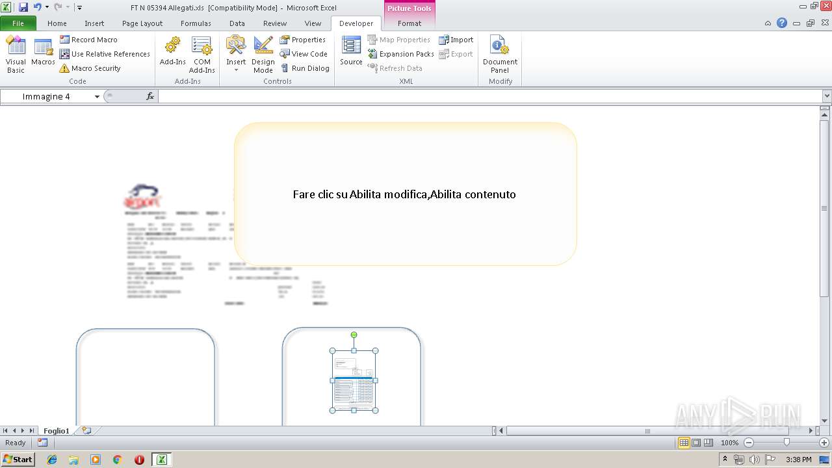Click the vertical scrollbar down arrow
The width and height of the screenshot is (832, 468).
[825, 421]
